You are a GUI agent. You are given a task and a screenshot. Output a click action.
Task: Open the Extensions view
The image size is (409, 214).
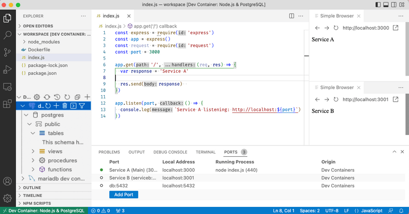coord(7,104)
